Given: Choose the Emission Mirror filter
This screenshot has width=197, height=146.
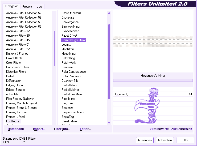Looking at the screenshot, I should [x=71, y=27].
